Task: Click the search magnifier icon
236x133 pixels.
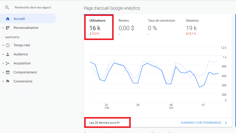Action: [7, 8]
